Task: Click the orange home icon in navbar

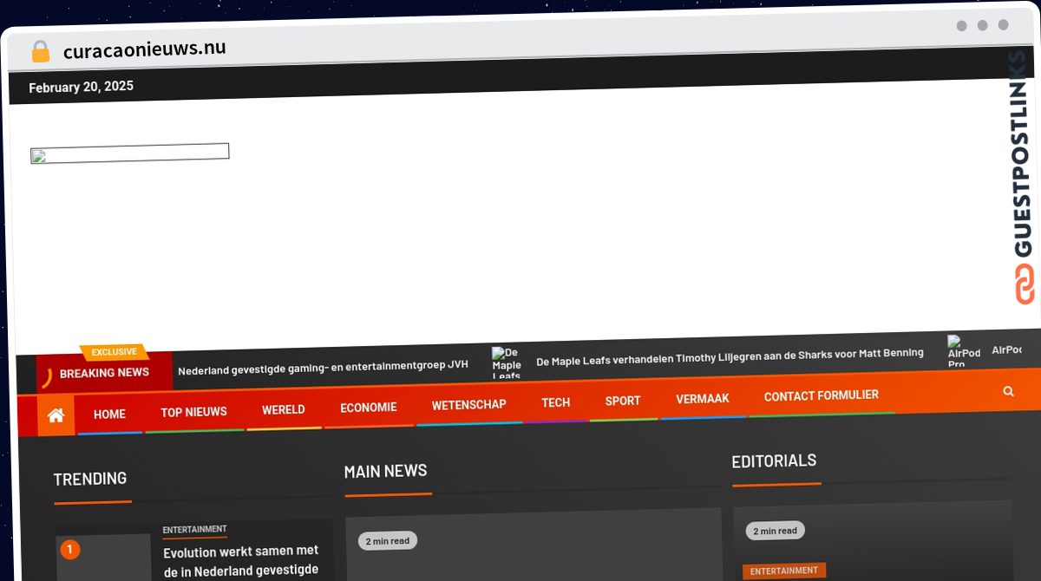Action: tap(56, 415)
